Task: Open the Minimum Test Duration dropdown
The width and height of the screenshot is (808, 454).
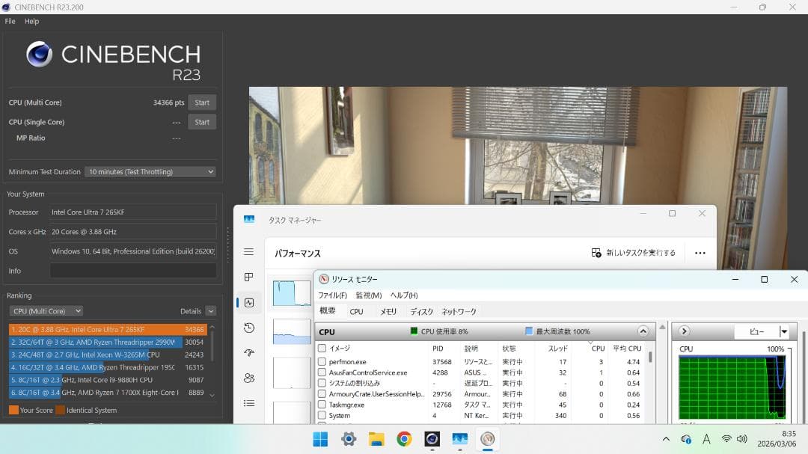Action: tap(150, 171)
